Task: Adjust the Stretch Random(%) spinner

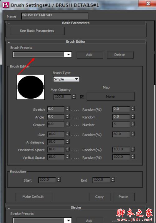Action: 133,109
